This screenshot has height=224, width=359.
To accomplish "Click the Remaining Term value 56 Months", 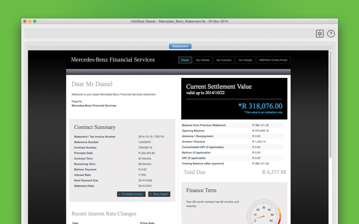I will point(144,164).
